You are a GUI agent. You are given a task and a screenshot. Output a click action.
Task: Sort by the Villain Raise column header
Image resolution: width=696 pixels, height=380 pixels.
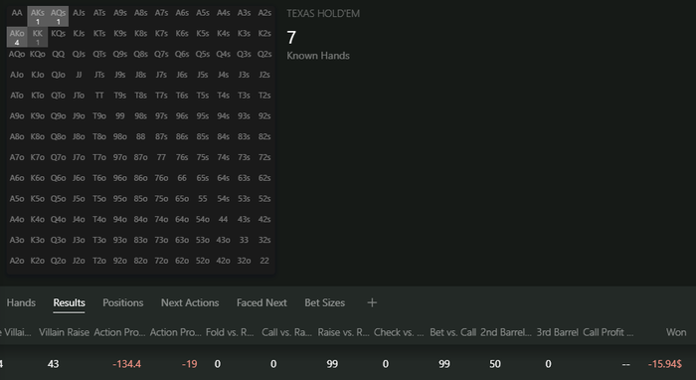tap(64, 332)
